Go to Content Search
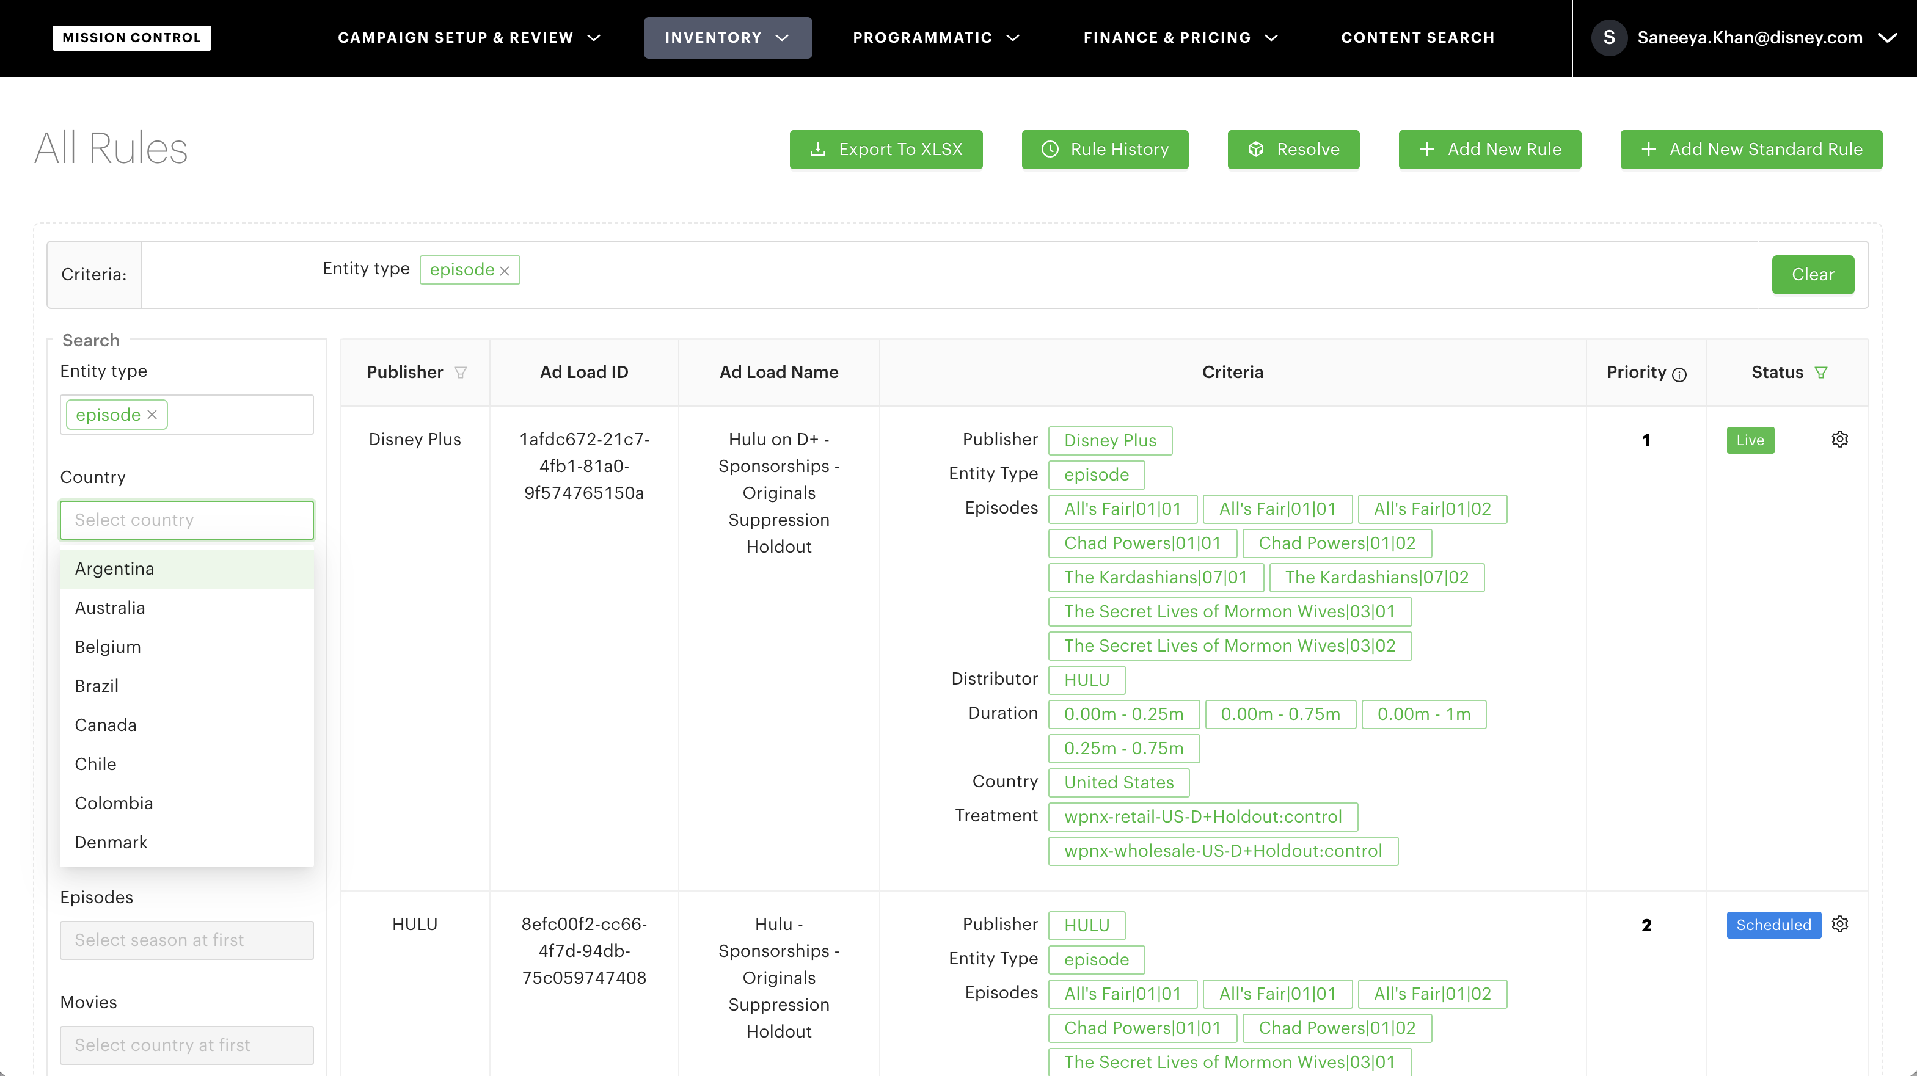This screenshot has height=1076, width=1917. (1418, 38)
